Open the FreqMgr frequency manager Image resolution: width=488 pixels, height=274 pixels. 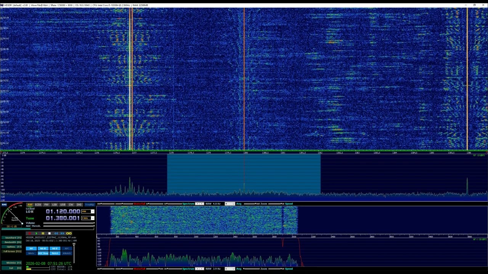point(90,205)
